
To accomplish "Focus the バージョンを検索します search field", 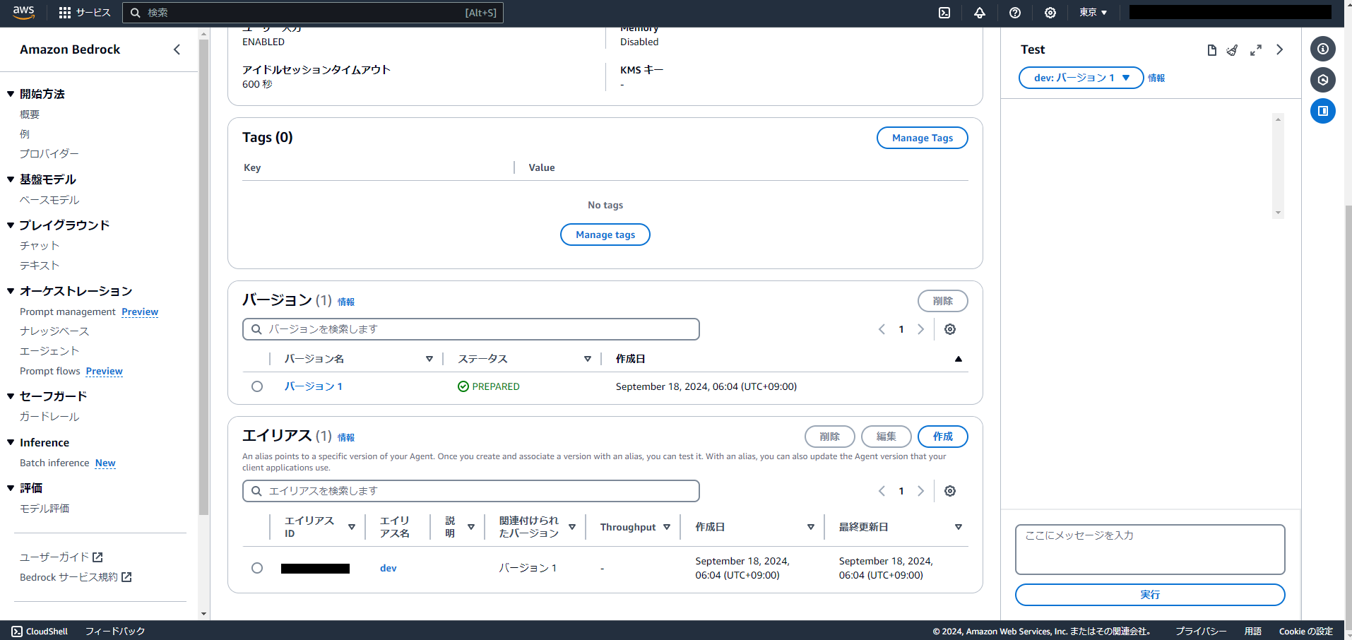I will click(471, 329).
